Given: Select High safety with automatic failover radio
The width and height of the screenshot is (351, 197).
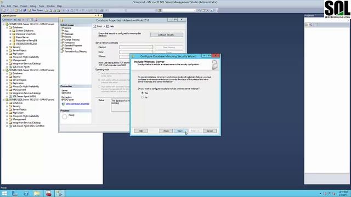Looking at the screenshot, I should (99, 86).
